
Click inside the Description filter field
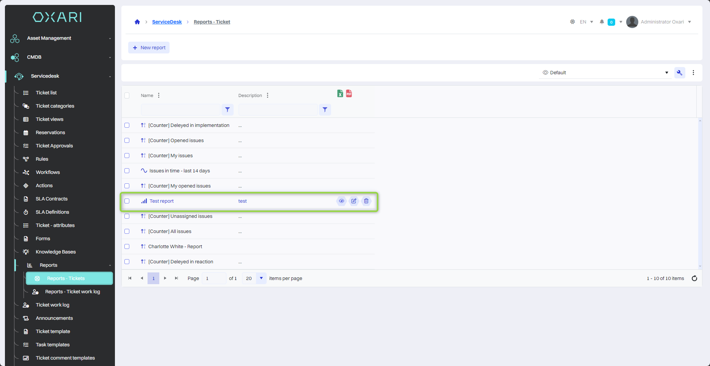tap(278, 110)
